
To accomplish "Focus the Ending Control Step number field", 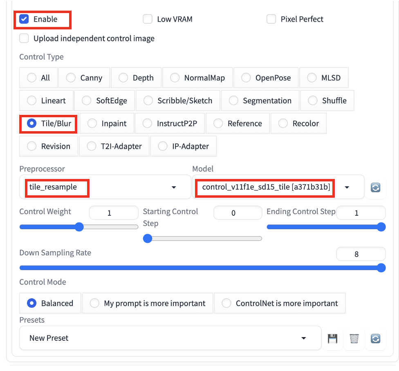I will 361,213.
